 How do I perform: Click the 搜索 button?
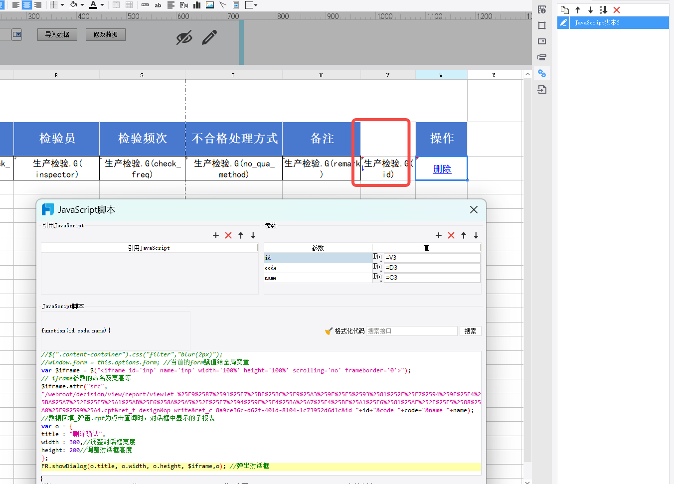click(470, 331)
